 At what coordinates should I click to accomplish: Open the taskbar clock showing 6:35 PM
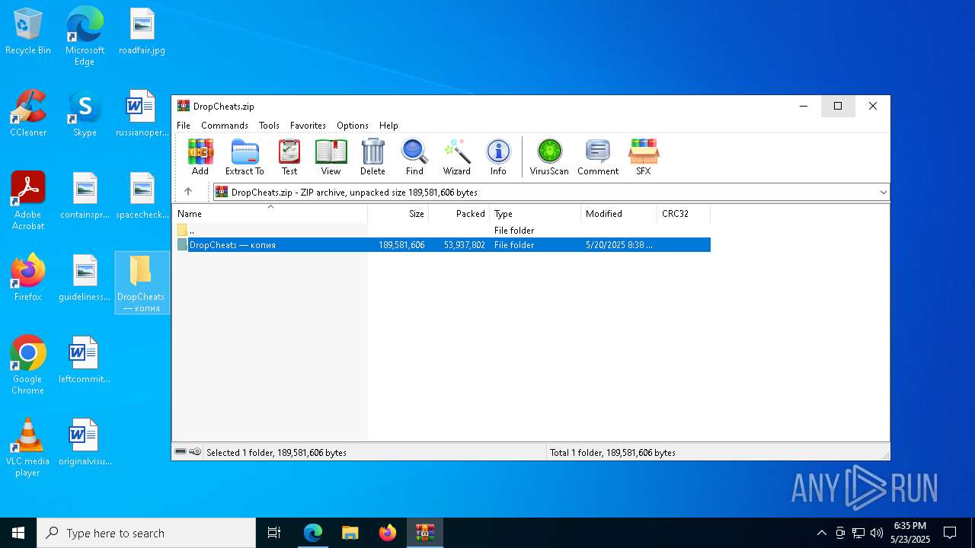pos(910,533)
